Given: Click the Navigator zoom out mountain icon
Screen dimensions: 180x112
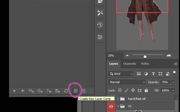Looking at the screenshot, I should tap(127, 55).
